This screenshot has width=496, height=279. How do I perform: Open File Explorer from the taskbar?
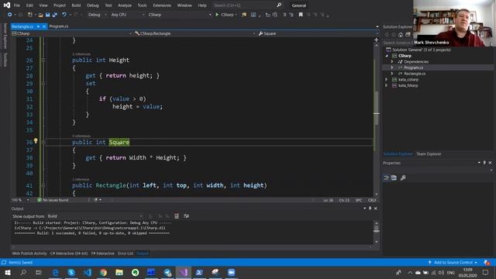point(119,272)
